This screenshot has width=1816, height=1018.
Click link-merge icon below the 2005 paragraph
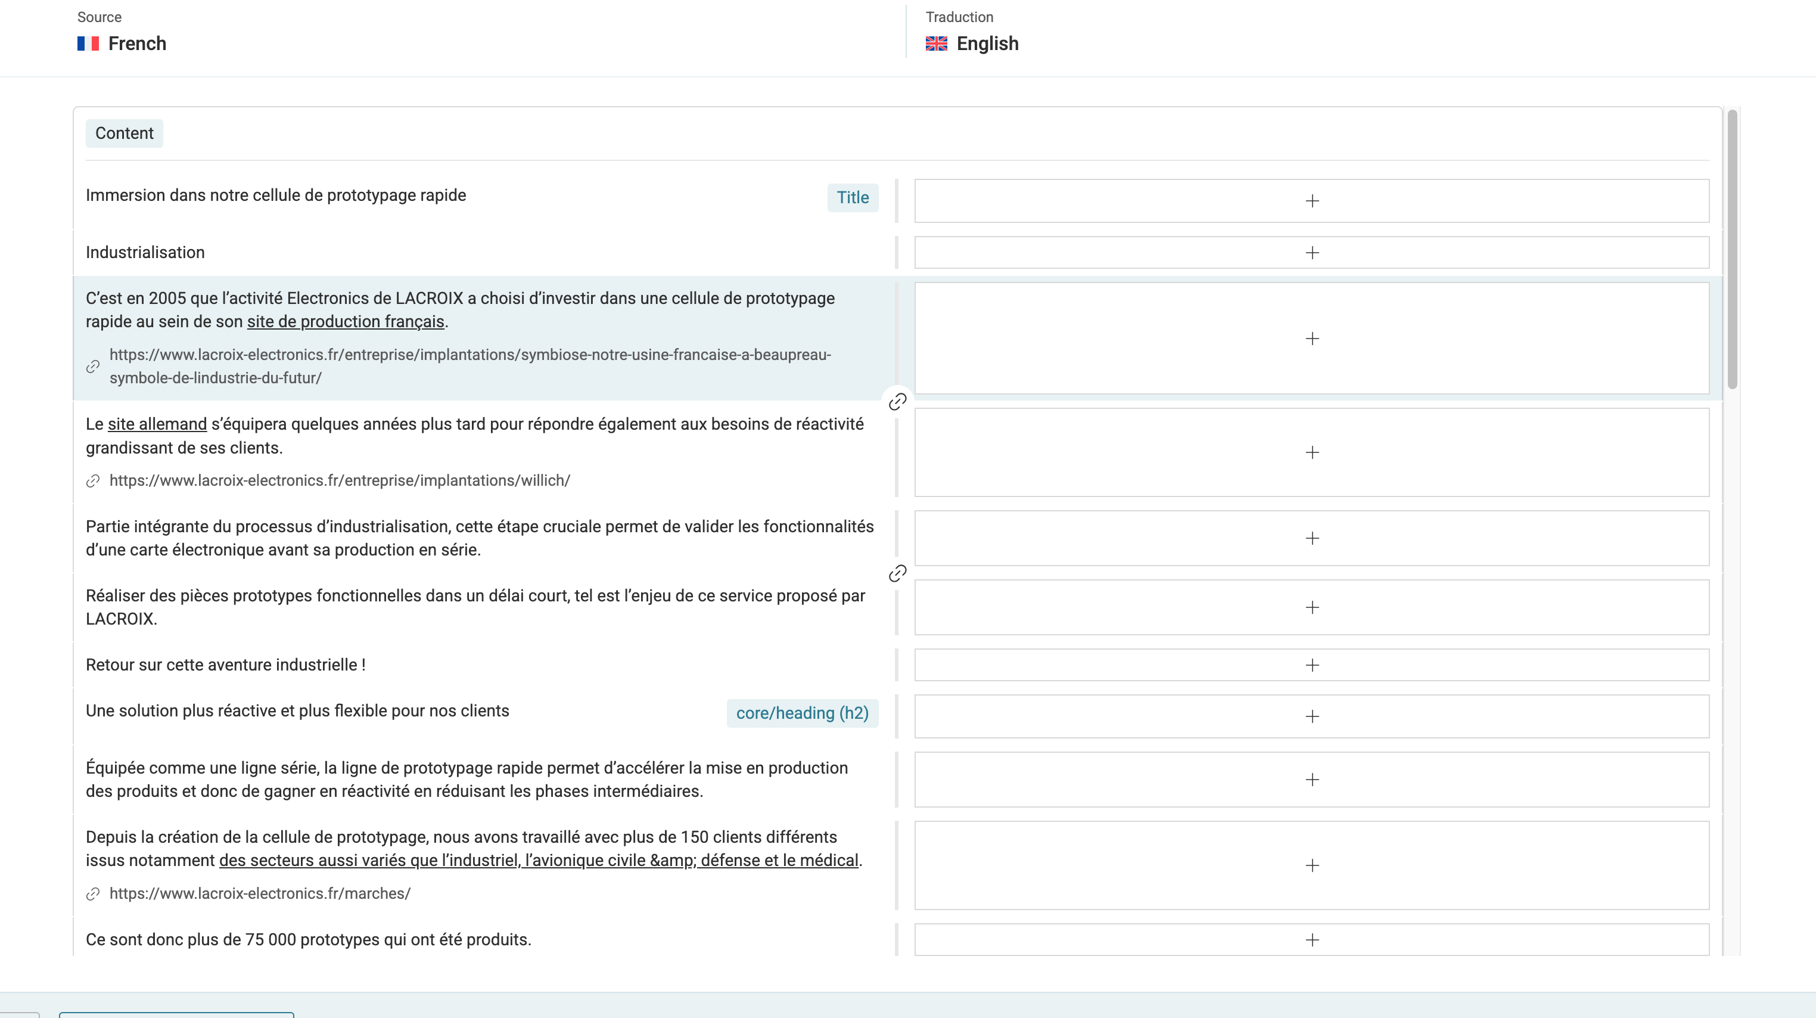pyautogui.click(x=897, y=402)
